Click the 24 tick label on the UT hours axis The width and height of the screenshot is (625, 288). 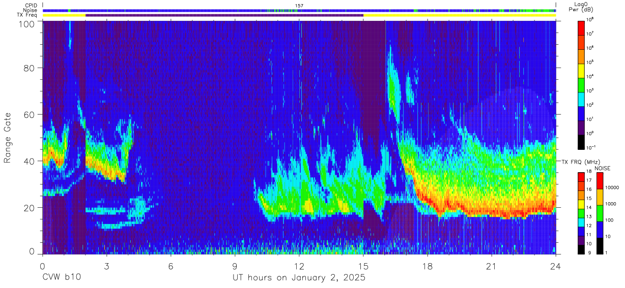pos(556,266)
